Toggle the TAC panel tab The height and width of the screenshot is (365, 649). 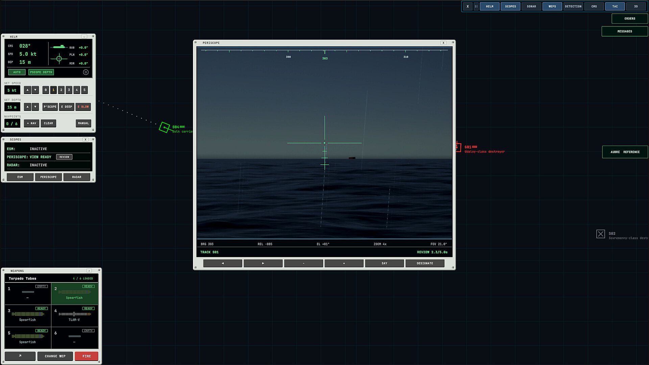point(615,6)
